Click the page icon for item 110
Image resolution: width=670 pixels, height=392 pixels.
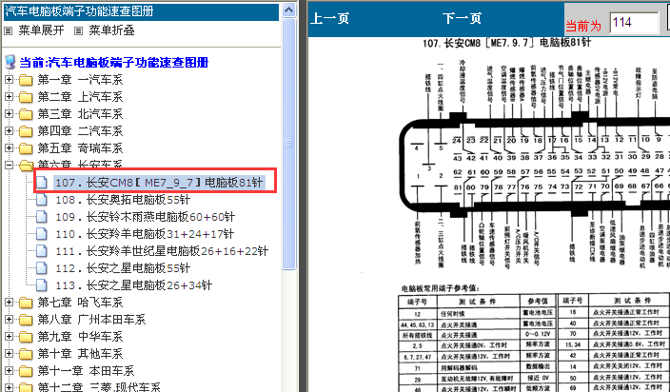point(42,233)
